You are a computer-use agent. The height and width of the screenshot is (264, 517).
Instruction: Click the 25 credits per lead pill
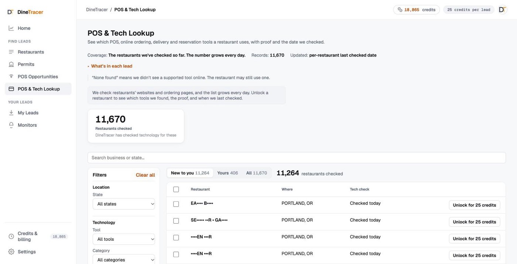point(469,10)
